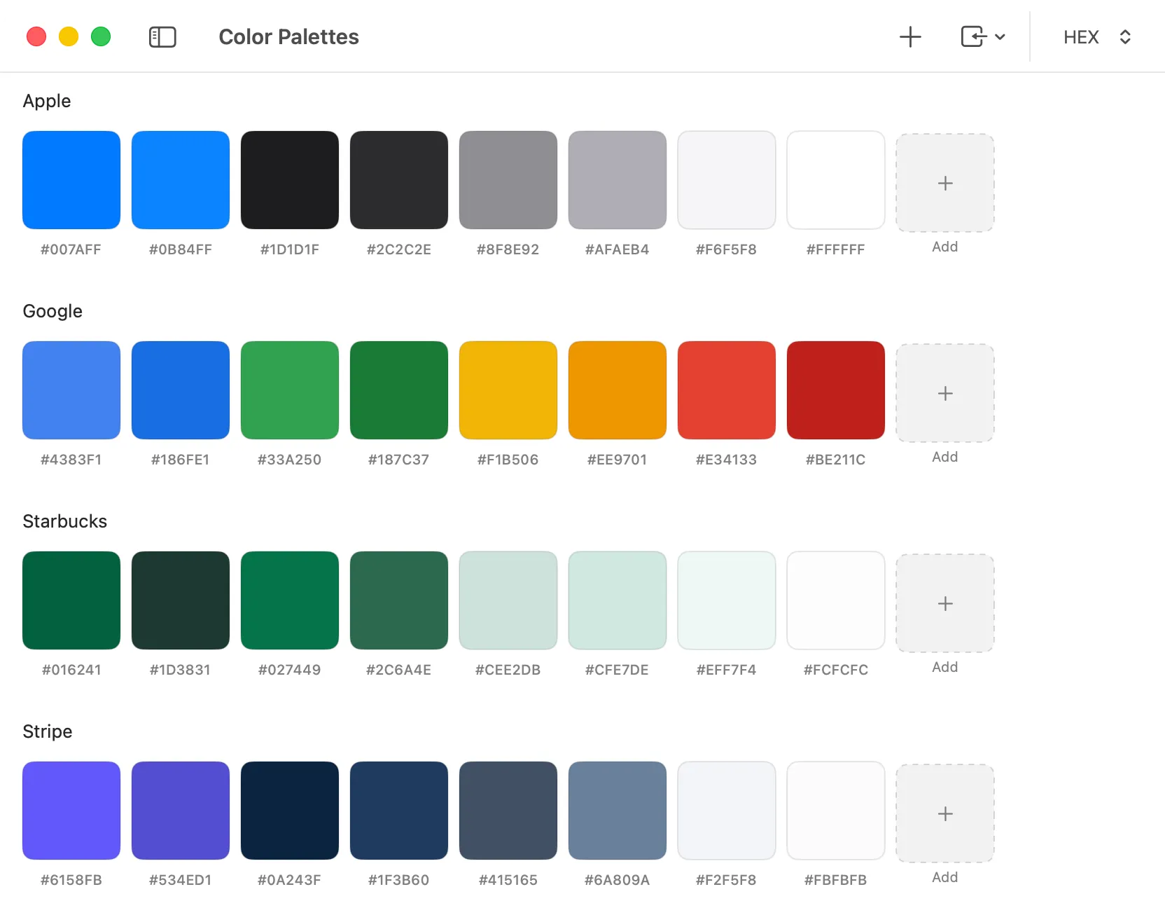Open the HEX color format selector
This screenshot has width=1165, height=908.
pyautogui.click(x=1096, y=37)
